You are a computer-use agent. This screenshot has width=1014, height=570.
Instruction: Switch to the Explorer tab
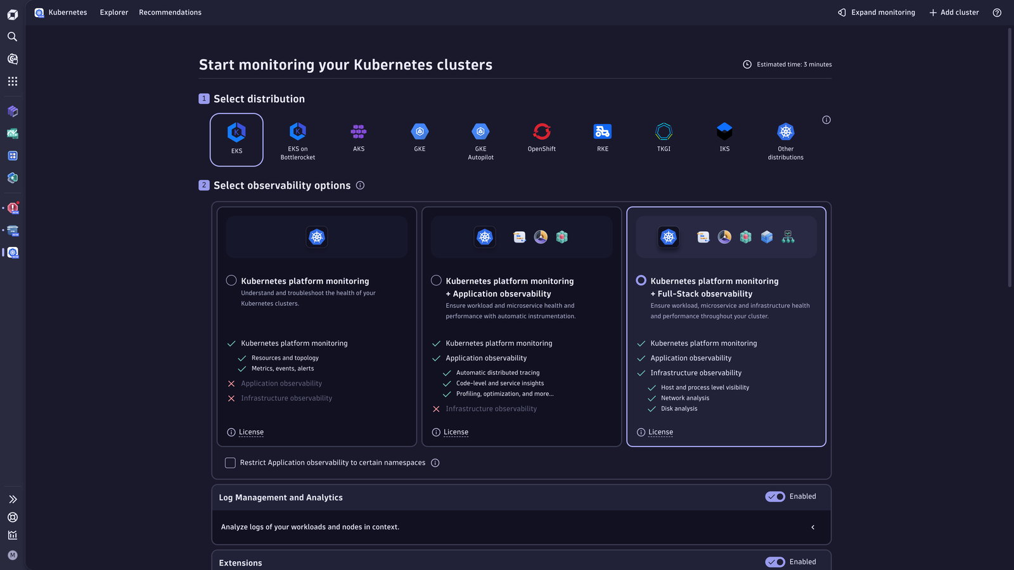[114, 13]
